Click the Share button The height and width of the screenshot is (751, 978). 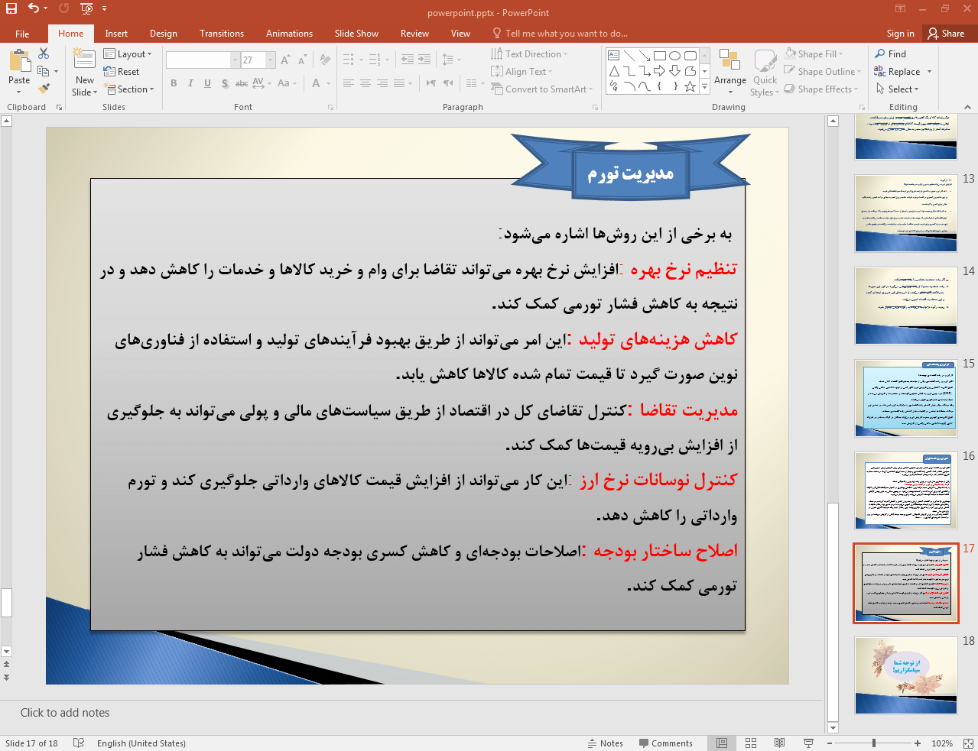[946, 34]
